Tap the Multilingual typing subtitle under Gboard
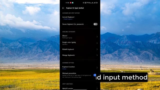 (67, 38)
